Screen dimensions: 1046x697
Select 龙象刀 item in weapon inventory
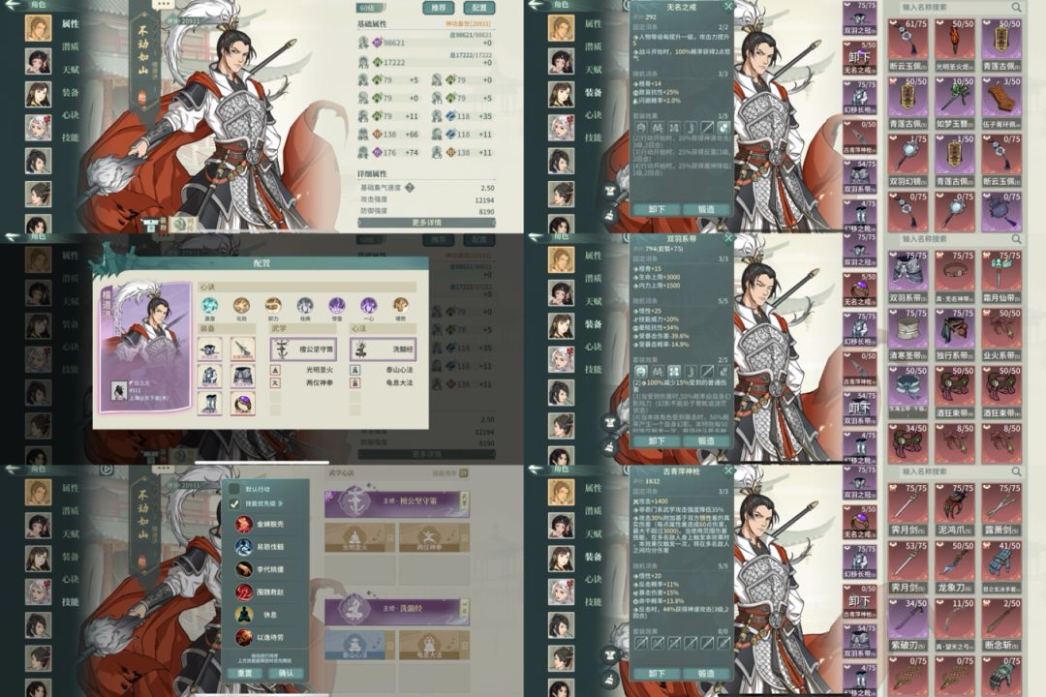(955, 567)
